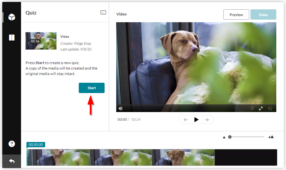The width and height of the screenshot is (286, 170).
Task: Click the music note icon in player
Action: click(252, 109)
